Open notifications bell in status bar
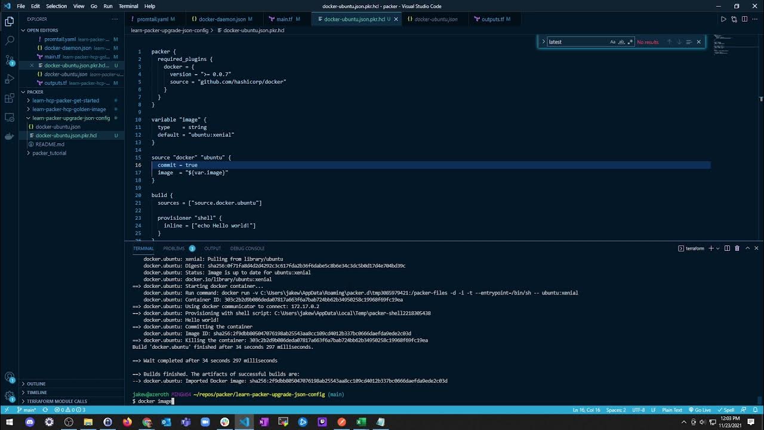The image size is (764, 430). [756, 410]
